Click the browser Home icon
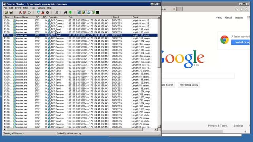Screen dimensions: 253x142 point(237,9)
